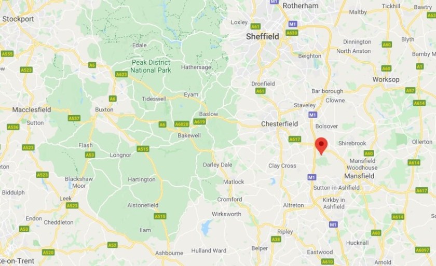
Task: Click the A38 road shield near Ripley
Action: pyautogui.click(x=276, y=240)
